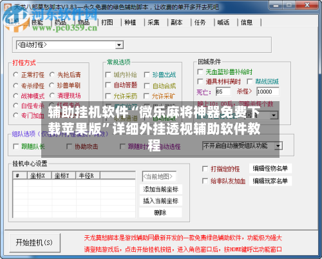Expand the <自动打怪> mode dropdown
Viewport: 322px width, 259px height.
click(118, 45)
